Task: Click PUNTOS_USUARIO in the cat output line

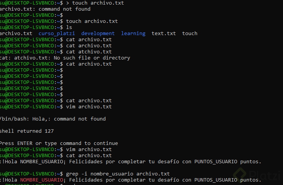Action: pos(216,162)
